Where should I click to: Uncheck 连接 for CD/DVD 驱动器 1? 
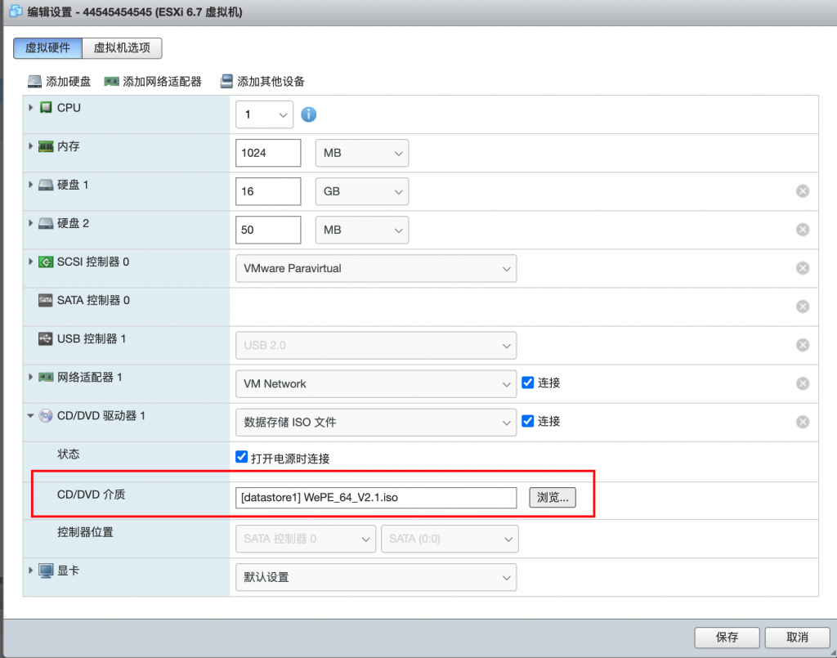pos(527,420)
